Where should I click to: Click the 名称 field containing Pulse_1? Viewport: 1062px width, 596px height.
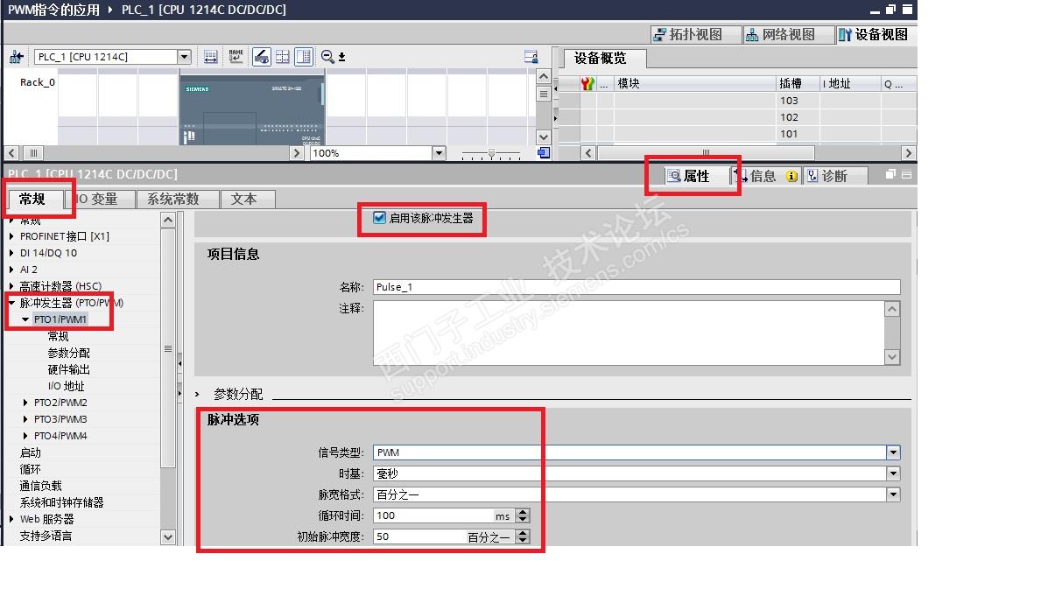point(636,287)
